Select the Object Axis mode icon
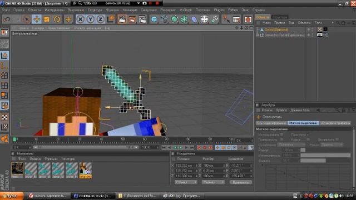Viewport: 356px width, 200px height. coord(4,66)
